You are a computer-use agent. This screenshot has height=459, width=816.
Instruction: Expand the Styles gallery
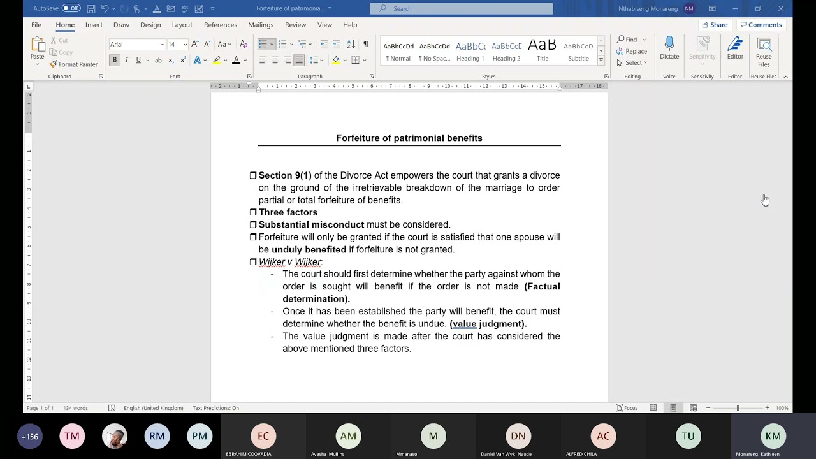[x=601, y=60]
